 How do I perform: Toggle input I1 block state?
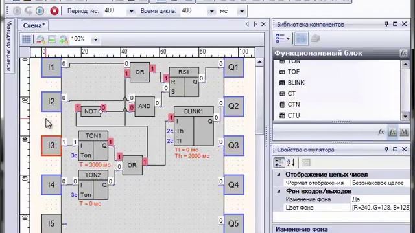tap(51, 67)
